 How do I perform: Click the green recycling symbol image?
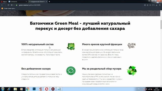pyautogui.click(x=132, y=71)
